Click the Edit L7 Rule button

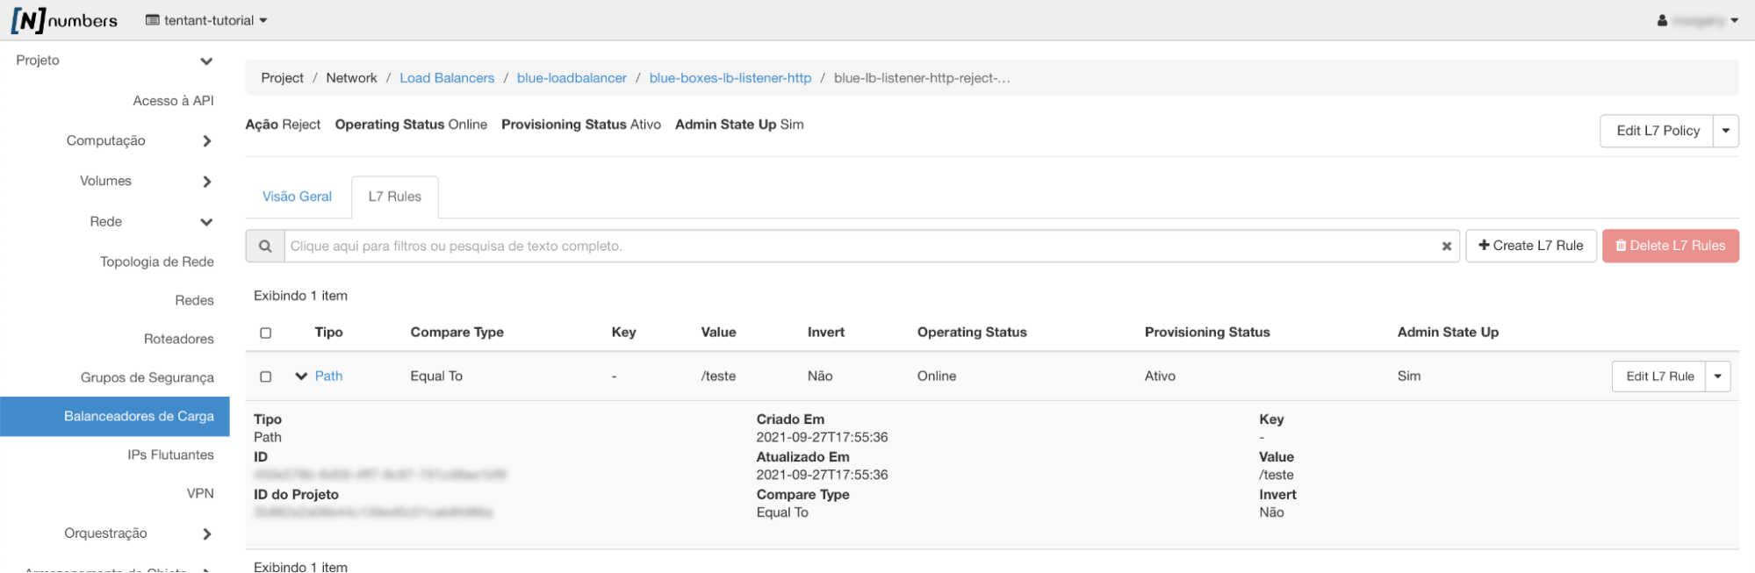point(1659,376)
